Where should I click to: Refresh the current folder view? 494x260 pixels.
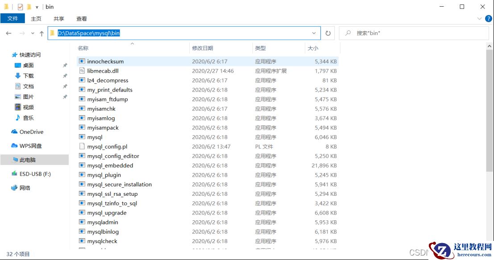328,33
